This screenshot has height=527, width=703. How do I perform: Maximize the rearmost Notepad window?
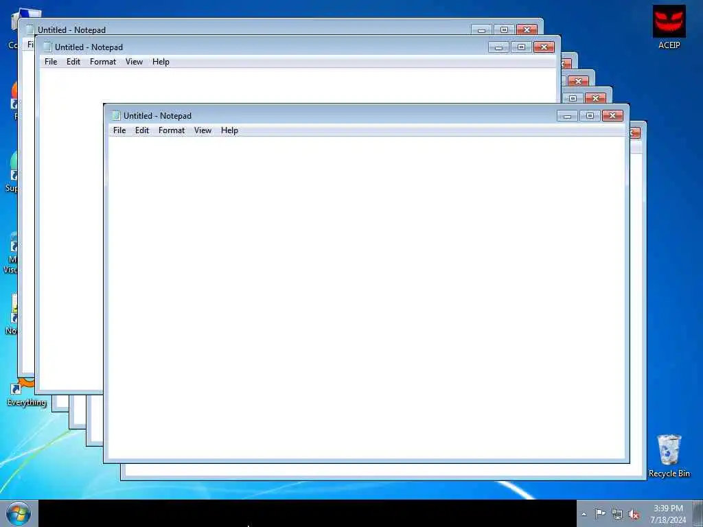point(504,30)
